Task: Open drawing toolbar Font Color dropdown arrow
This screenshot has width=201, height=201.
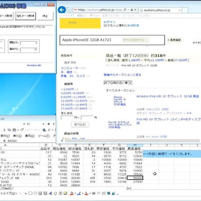Action: 90,194
